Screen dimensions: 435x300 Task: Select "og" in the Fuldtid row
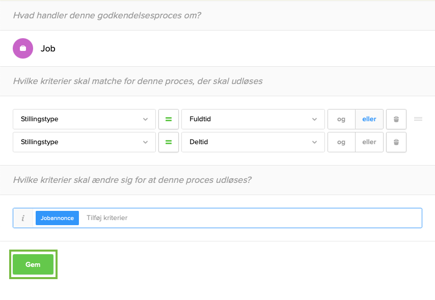point(341,119)
